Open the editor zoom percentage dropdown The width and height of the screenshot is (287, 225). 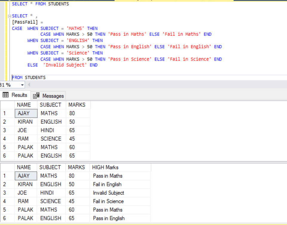(x=22, y=85)
